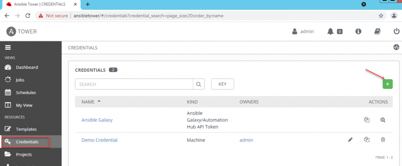Click the OWNERS column header
Viewport: 402px width, 166px height.
click(x=249, y=102)
